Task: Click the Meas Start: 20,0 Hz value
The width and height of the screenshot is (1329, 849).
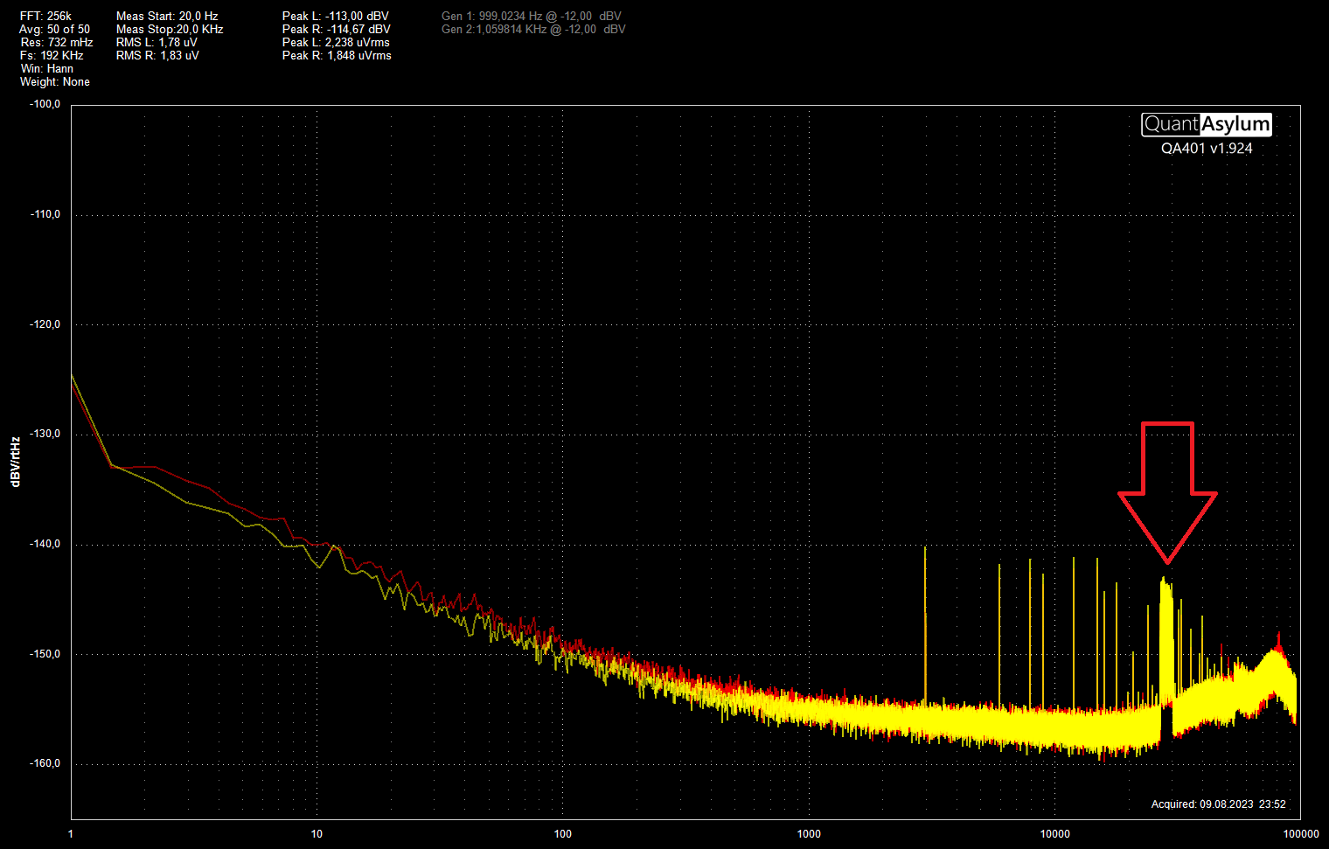Action: click(x=167, y=16)
